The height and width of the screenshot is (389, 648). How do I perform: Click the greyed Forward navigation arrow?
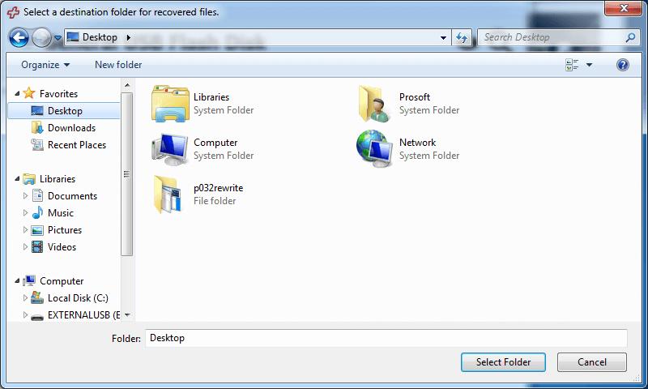pyautogui.click(x=41, y=38)
